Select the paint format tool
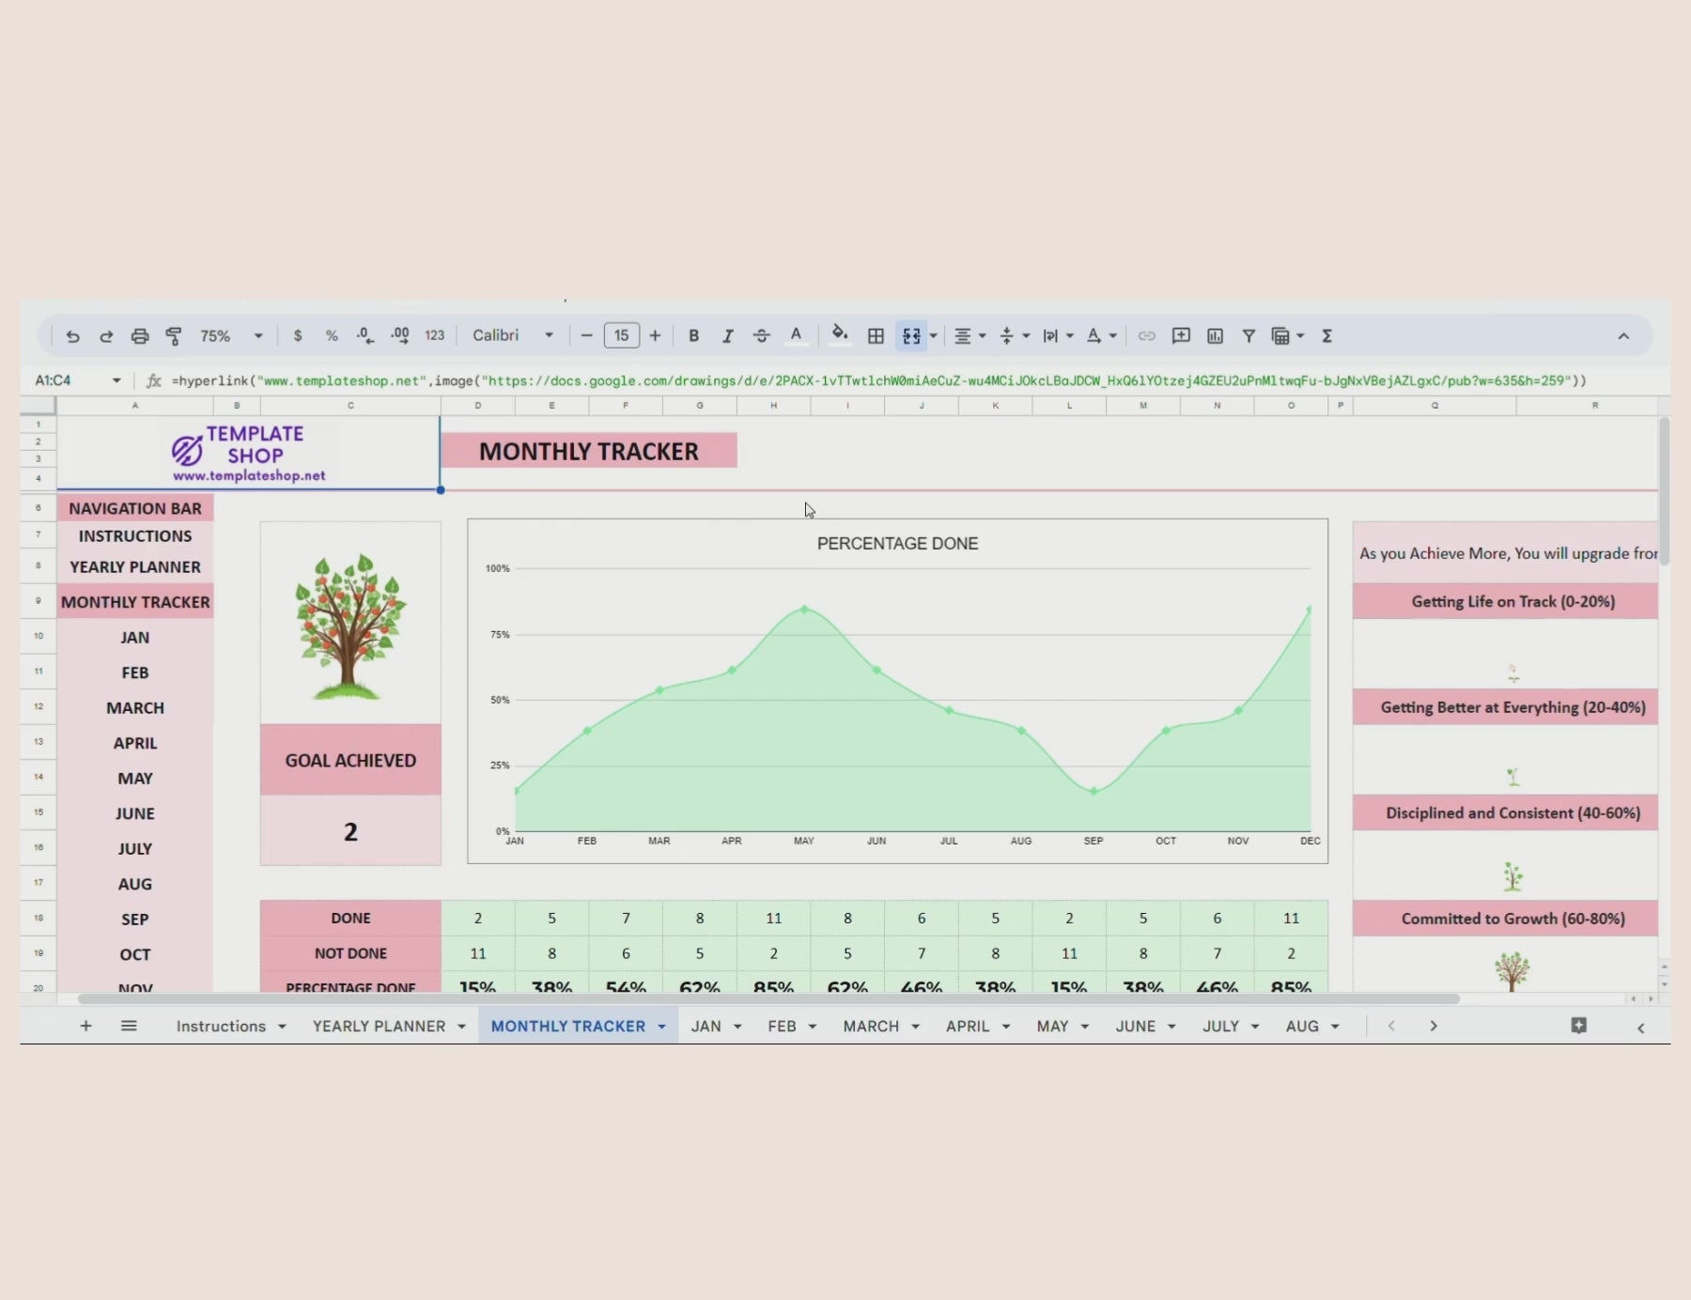Image resolution: width=1691 pixels, height=1300 pixels. (x=174, y=336)
